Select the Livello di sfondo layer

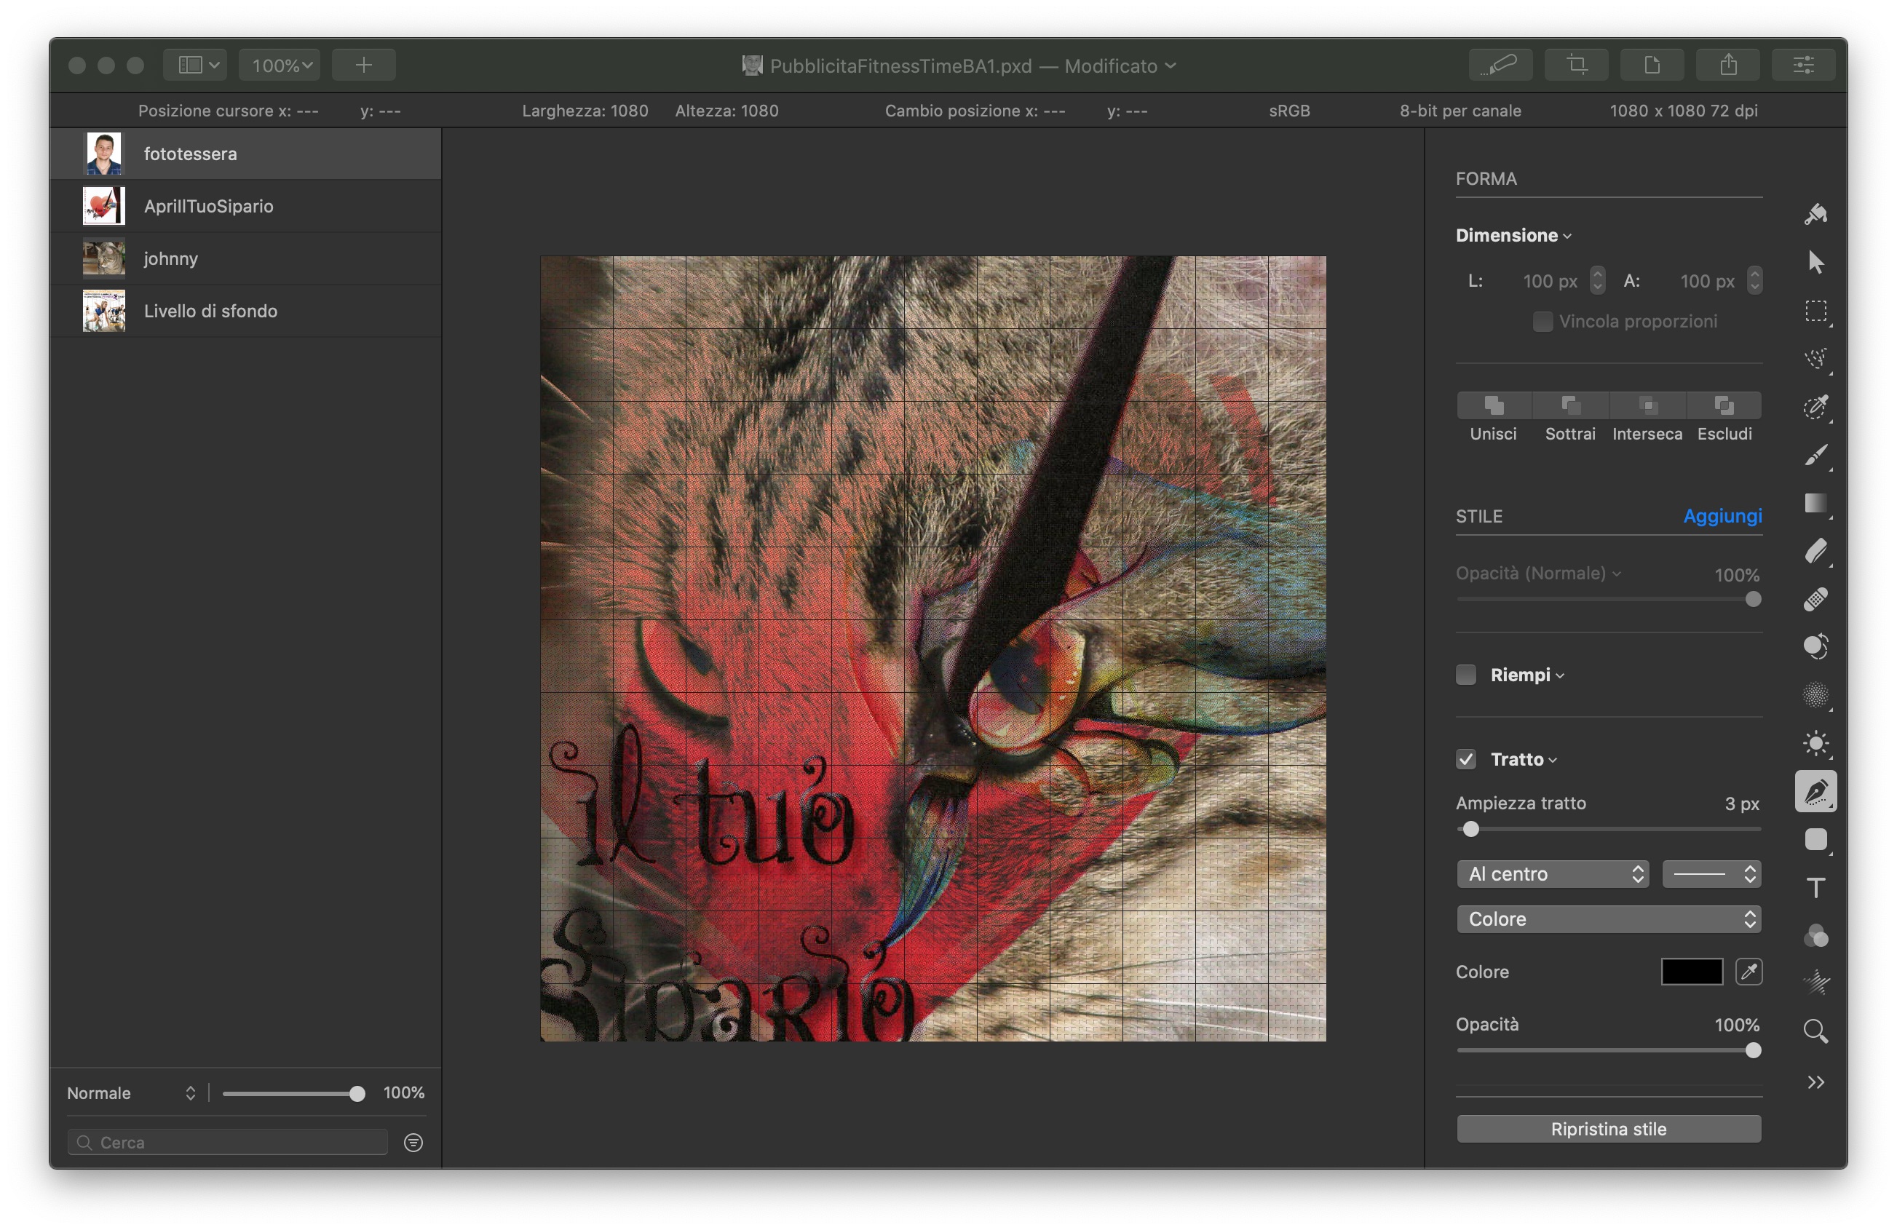point(245,311)
